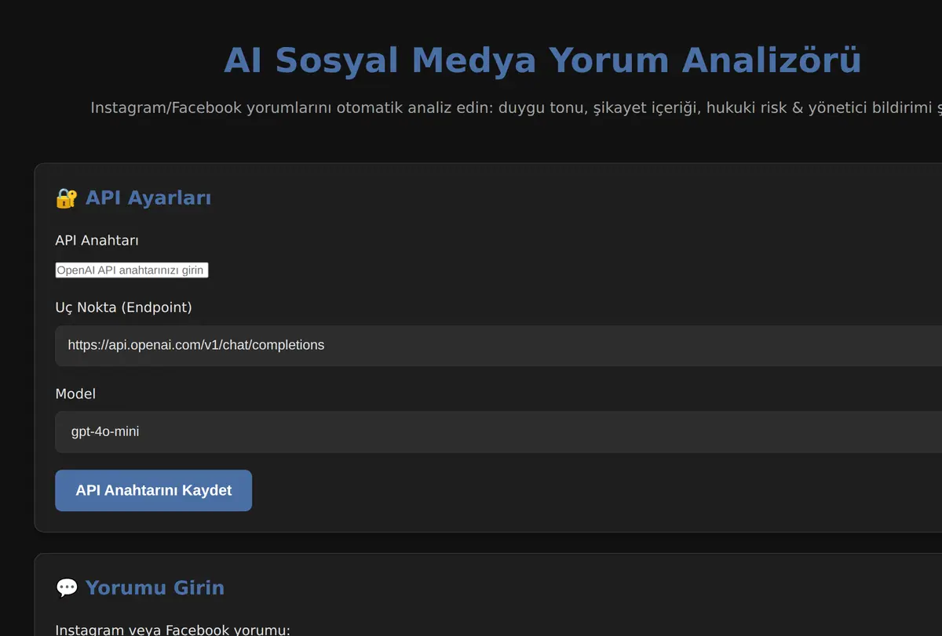Click the model field showing gpt-4o-mini
The height and width of the screenshot is (636, 942).
(498, 431)
